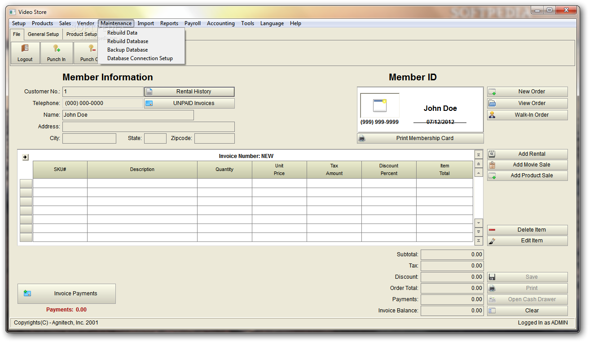Open the Accounting menu
This screenshot has width=589, height=342.
(x=221, y=23)
